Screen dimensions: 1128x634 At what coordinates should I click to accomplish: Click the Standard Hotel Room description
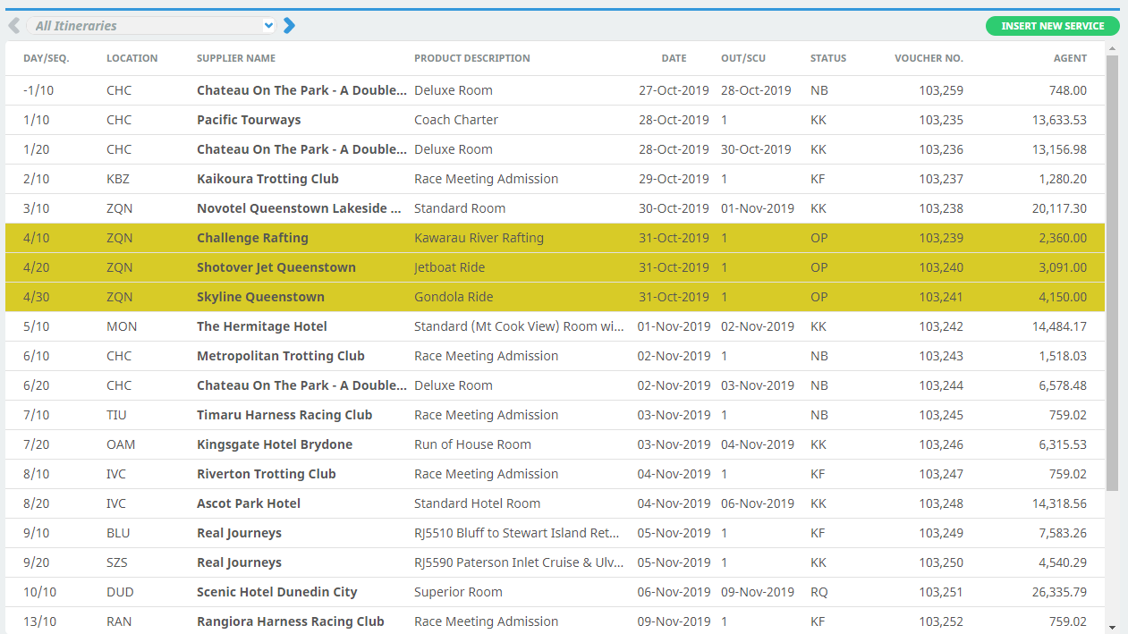[x=477, y=503]
